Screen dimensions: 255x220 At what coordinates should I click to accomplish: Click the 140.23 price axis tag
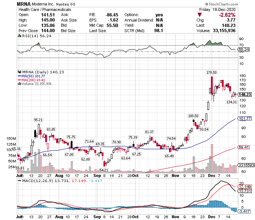point(244,94)
